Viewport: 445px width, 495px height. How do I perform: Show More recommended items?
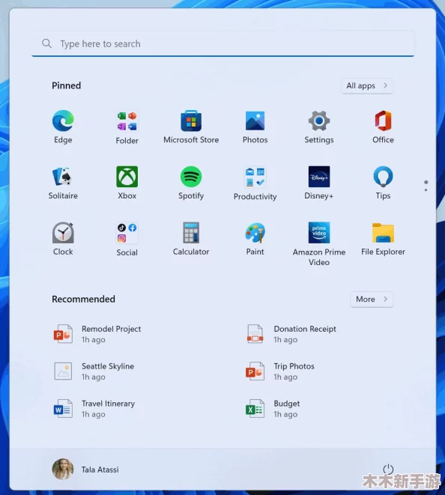coord(372,300)
